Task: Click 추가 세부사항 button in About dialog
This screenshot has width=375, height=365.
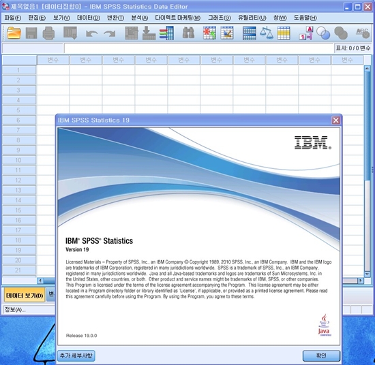Action: point(76,355)
